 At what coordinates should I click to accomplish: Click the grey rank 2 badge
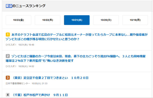tap(8, 56)
